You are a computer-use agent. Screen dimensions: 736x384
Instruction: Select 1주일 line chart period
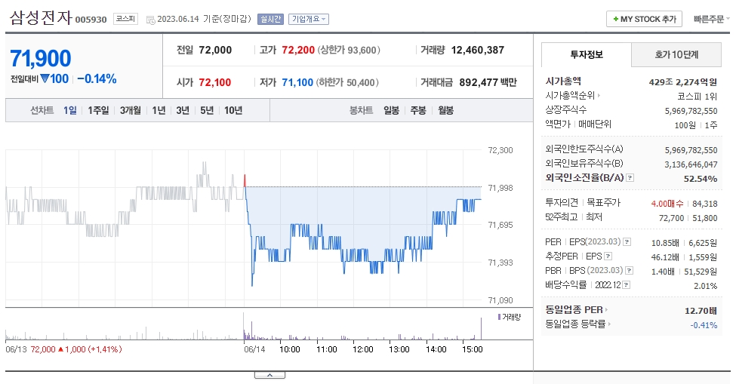pos(99,111)
